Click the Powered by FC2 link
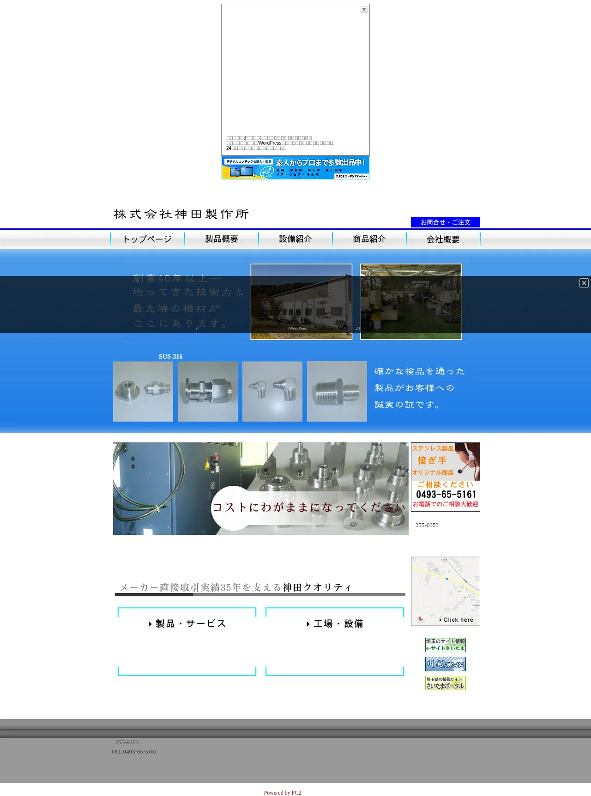The width and height of the screenshot is (591, 796). tap(282, 793)
